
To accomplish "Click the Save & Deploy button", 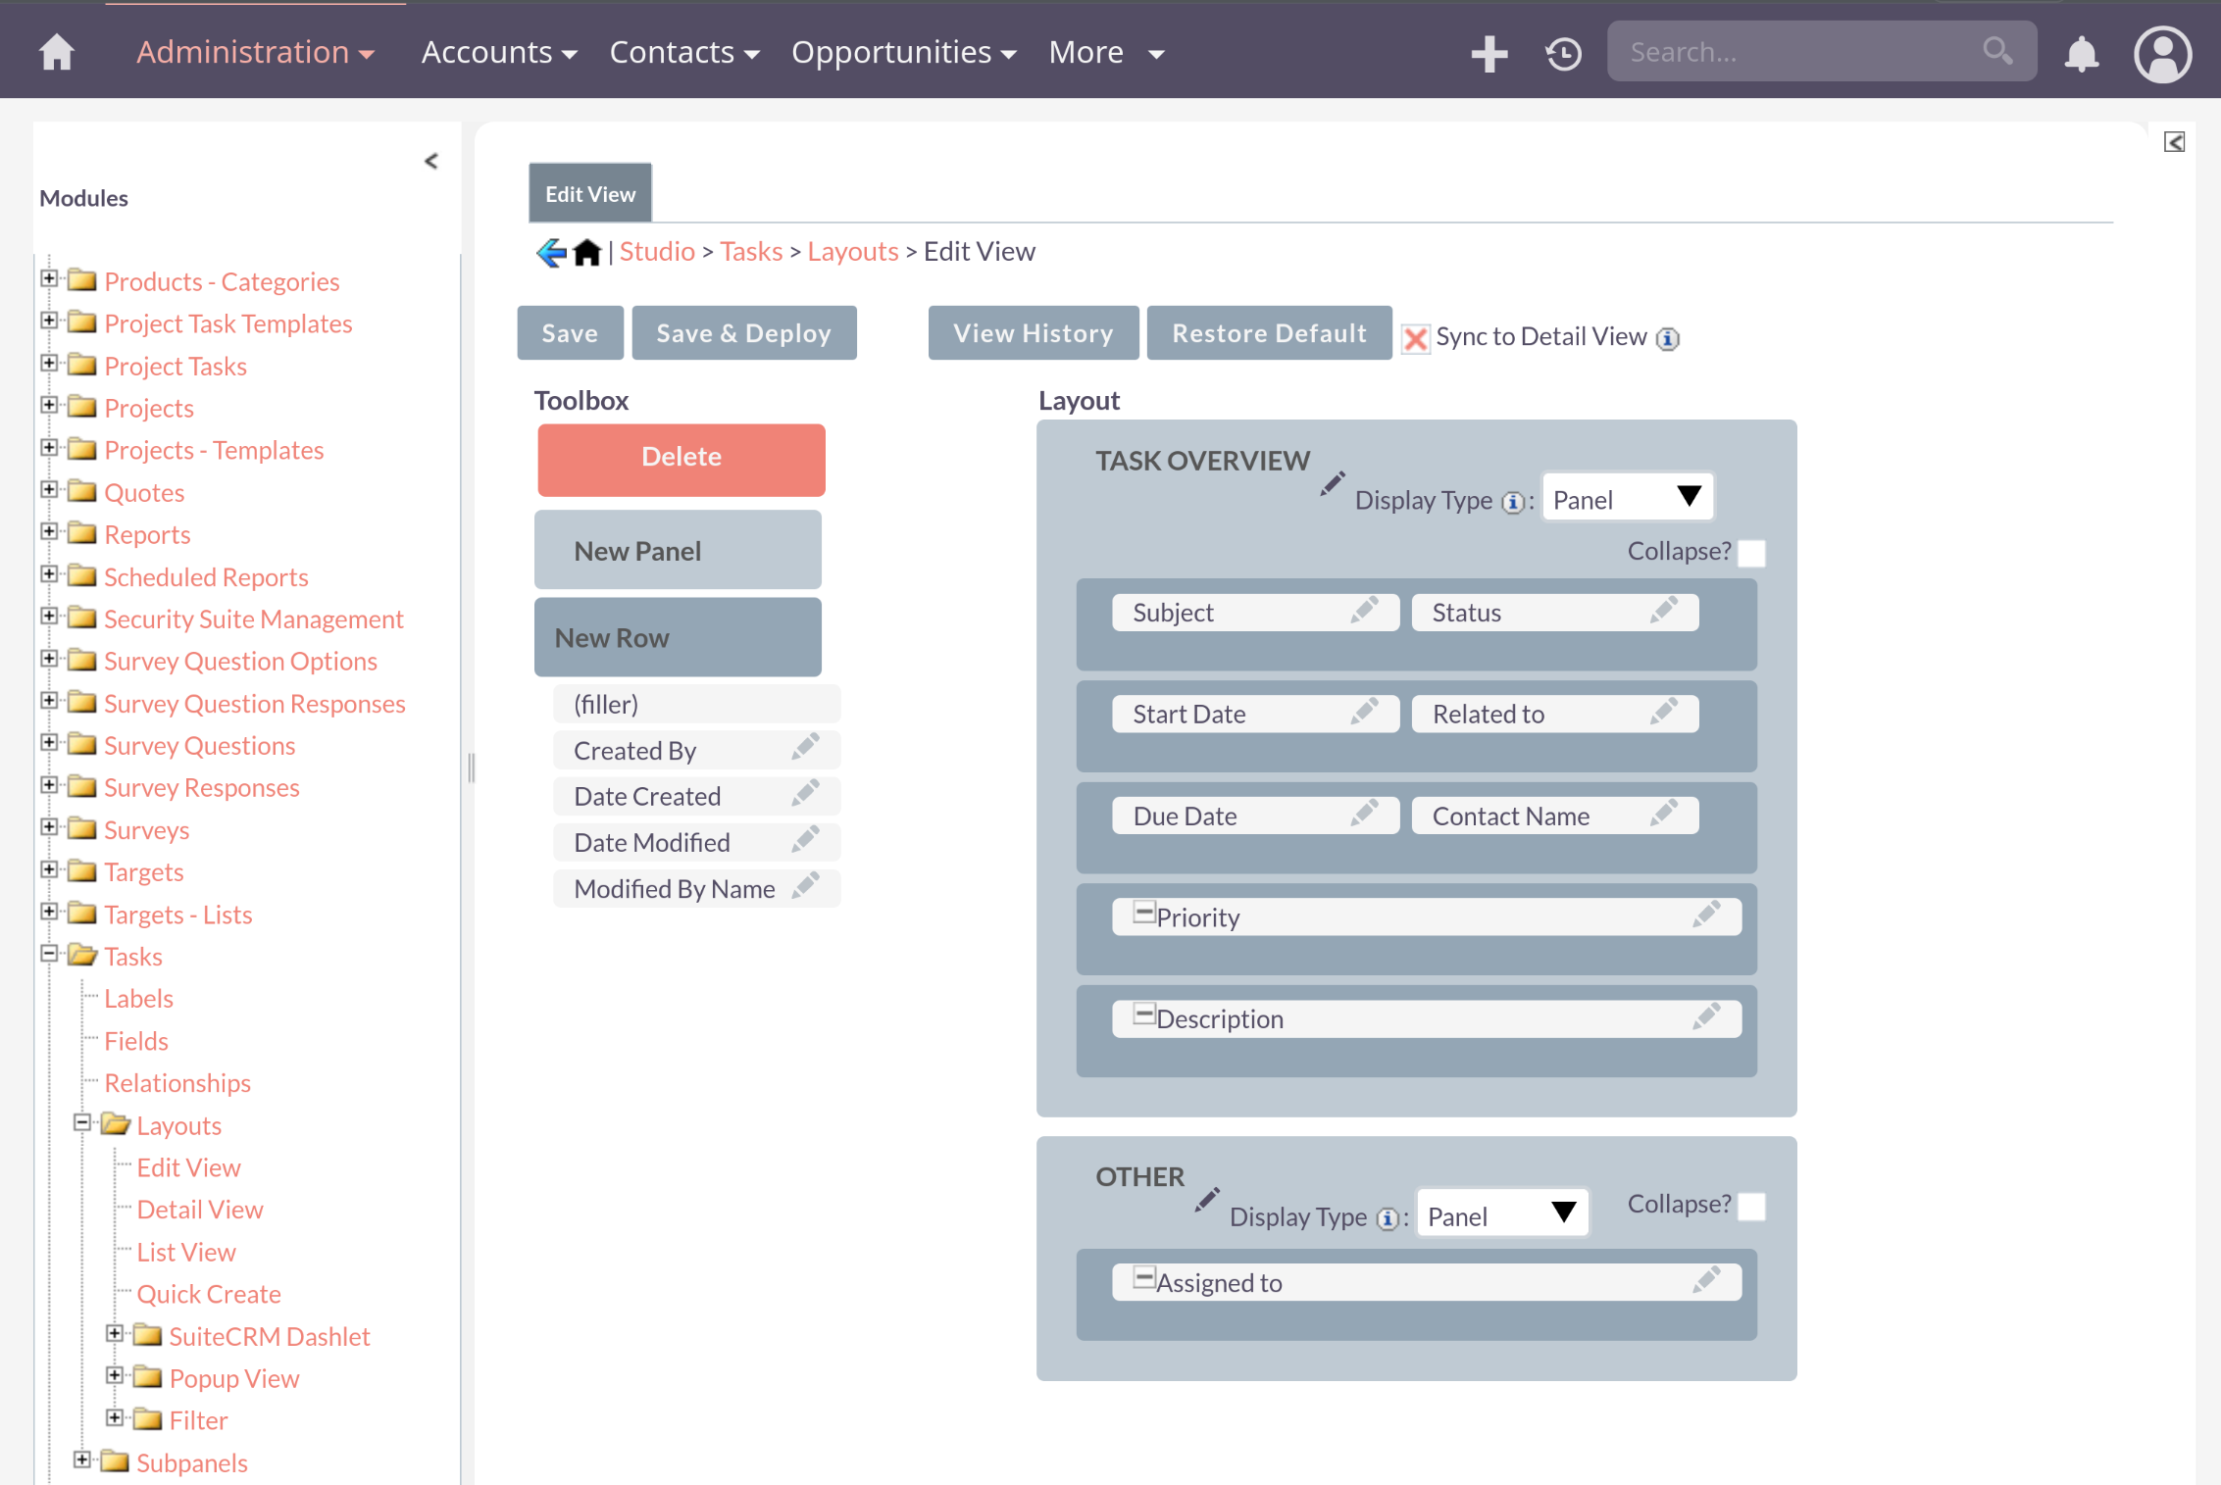I will 743,333.
